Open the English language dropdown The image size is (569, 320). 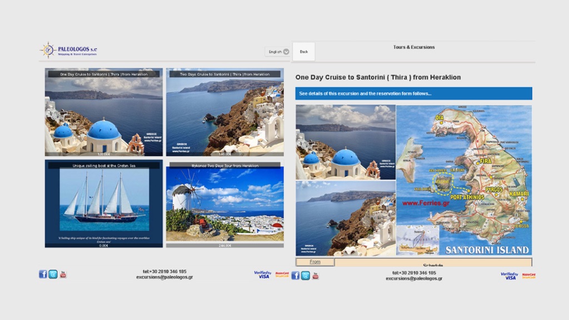tap(277, 52)
